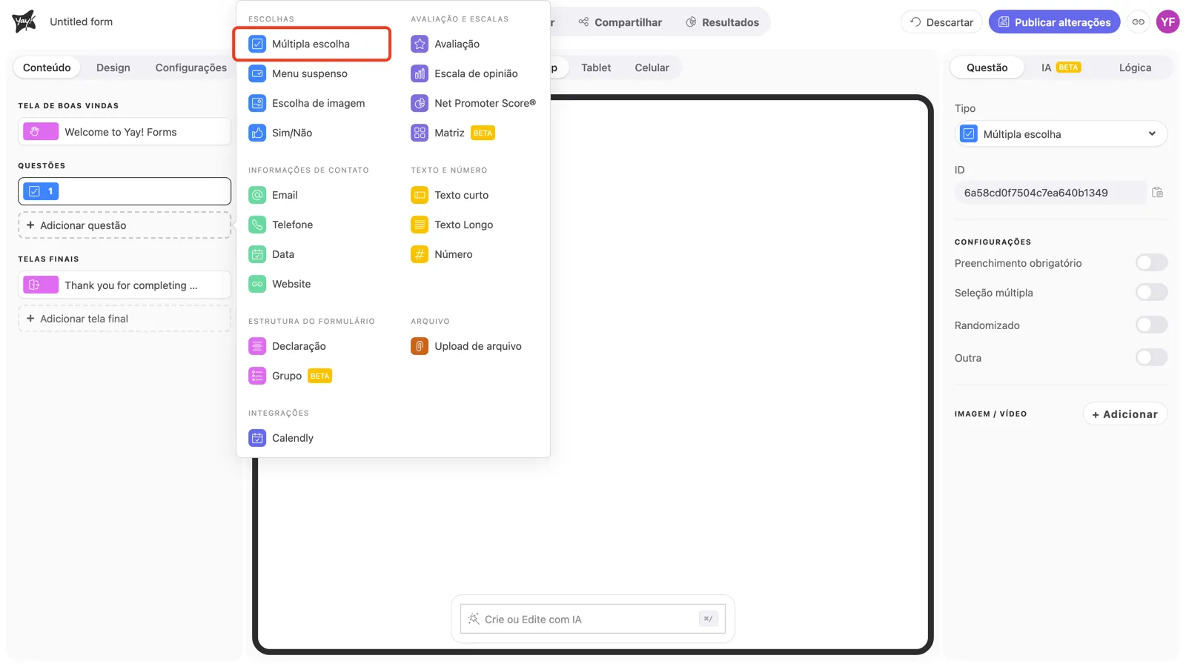Add a Telefone question via its icon
This screenshot has height=667, width=1186.
click(x=257, y=225)
